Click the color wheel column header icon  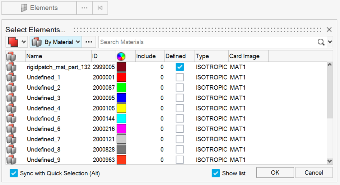tap(121, 56)
